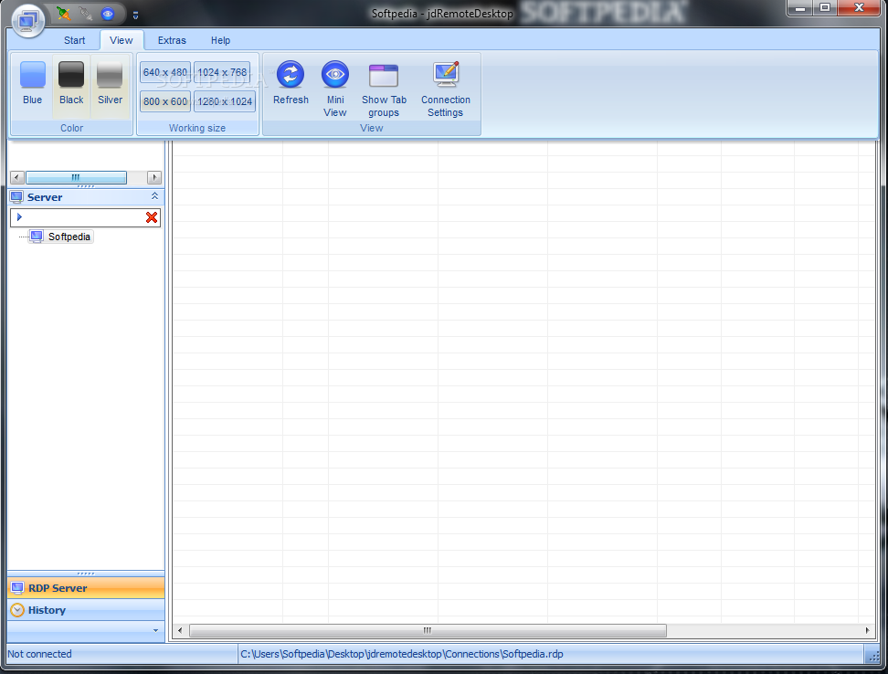Switch to the Start ribbon tab
This screenshot has width=888, height=674.
[x=74, y=40]
